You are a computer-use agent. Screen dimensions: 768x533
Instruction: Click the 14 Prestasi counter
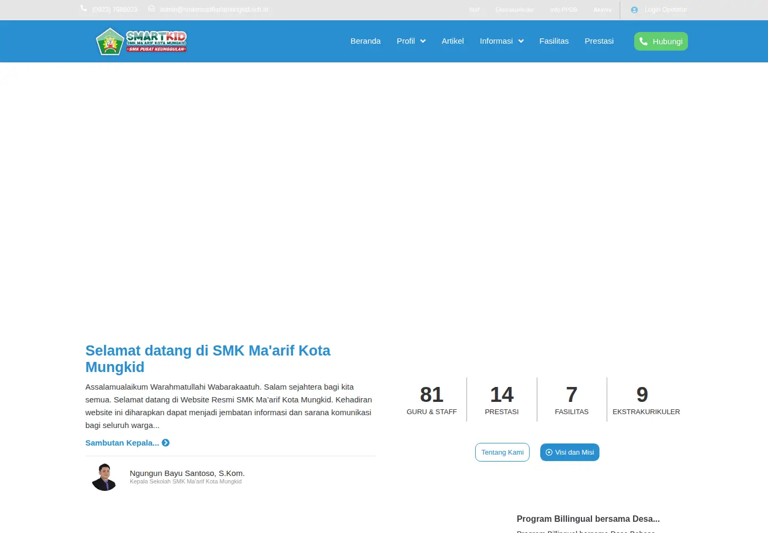pyautogui.click(x=502, y=400)
